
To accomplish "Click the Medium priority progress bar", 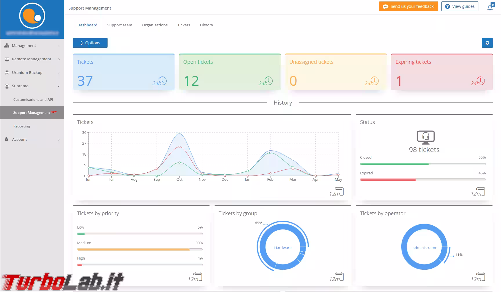I will 140,249.
